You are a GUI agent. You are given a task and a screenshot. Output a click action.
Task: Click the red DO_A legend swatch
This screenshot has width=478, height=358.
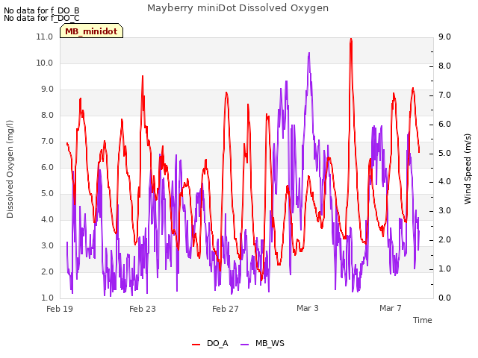pos(196,345)
